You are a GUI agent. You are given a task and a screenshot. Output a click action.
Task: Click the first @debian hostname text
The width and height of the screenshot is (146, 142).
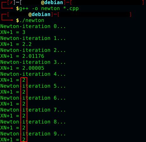[52, 3]
